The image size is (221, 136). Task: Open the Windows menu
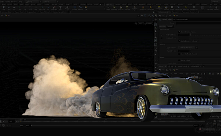(14, 2)
